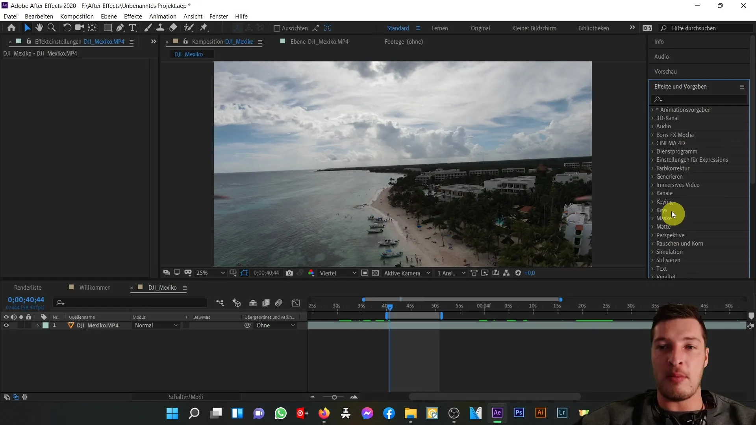Screen dimensions: 756x425
Task: Open the 25% magnification dropdown
Action: point(211,273)
